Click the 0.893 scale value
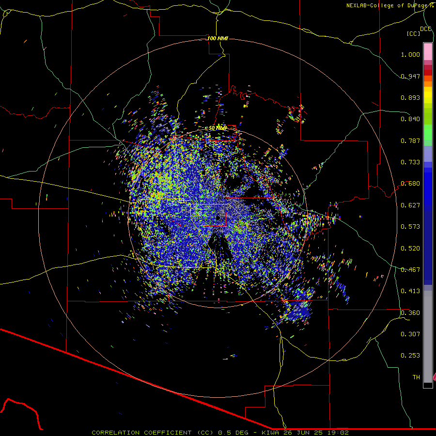The width and height of the screenshot is (436, 436). pyautogui.click(x=410, y=97)
